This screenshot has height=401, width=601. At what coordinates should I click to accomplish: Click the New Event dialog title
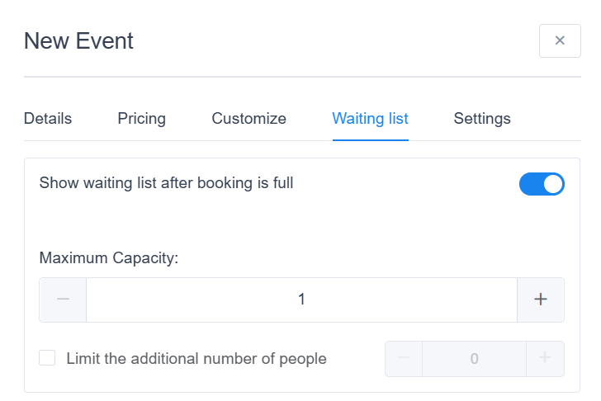coord(78,40)
